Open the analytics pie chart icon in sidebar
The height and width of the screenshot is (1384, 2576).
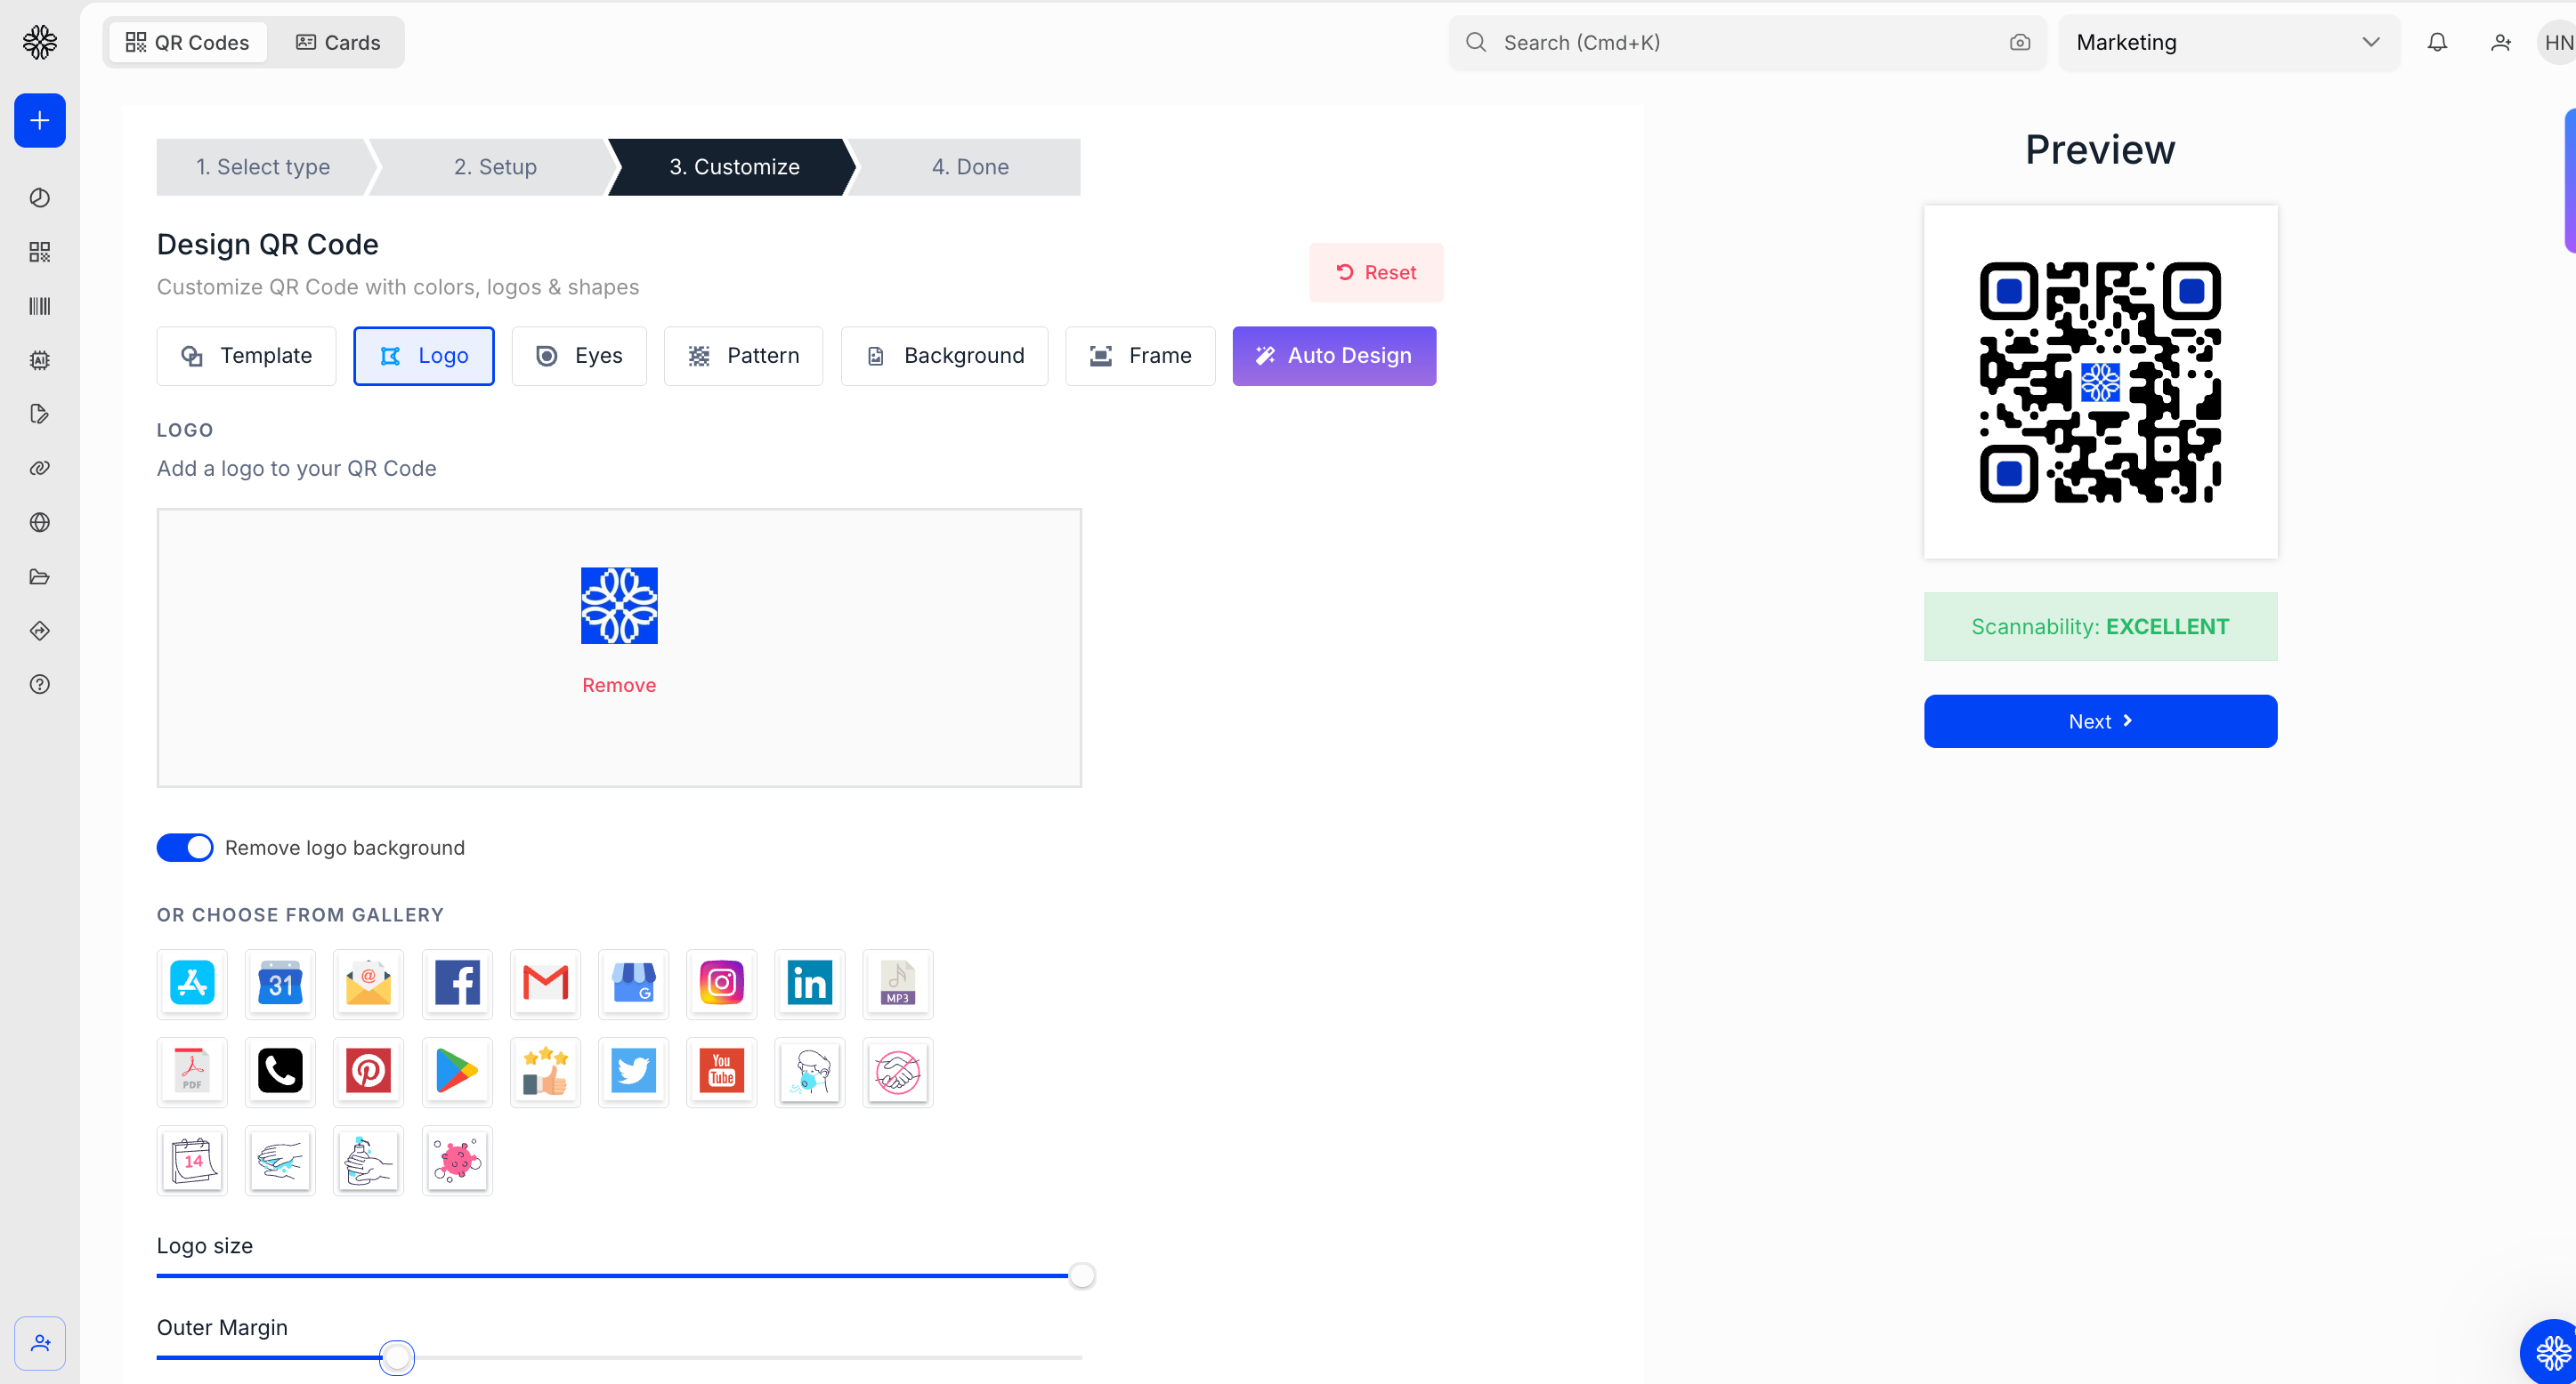coord(40,197)
